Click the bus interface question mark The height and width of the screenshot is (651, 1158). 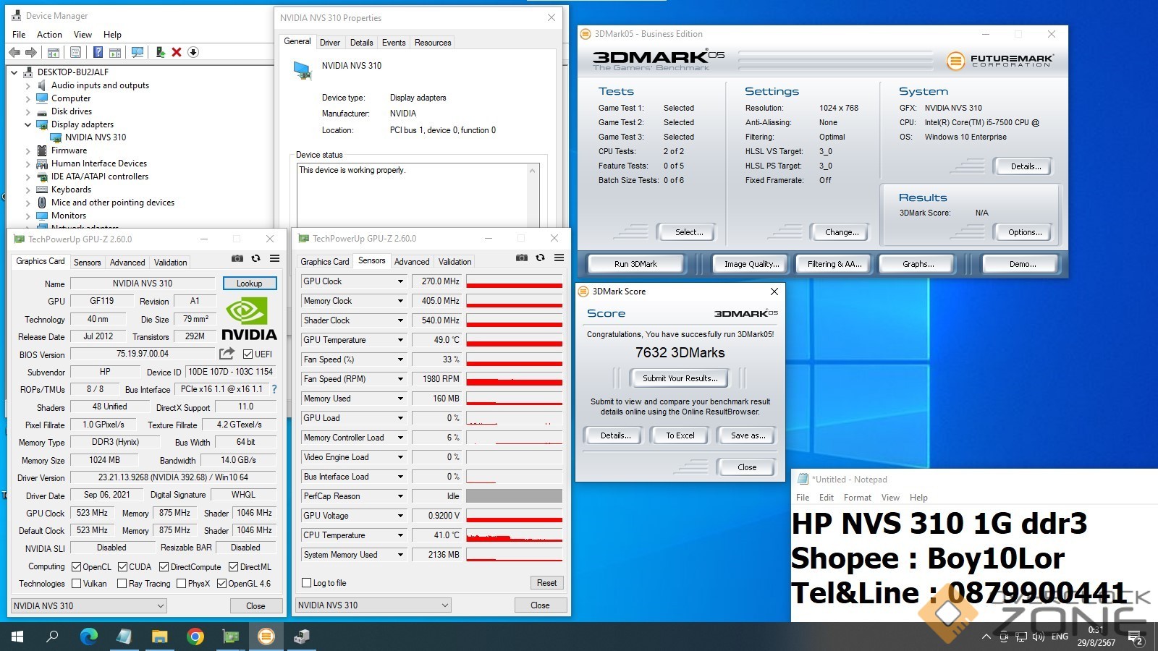(274, 389)
